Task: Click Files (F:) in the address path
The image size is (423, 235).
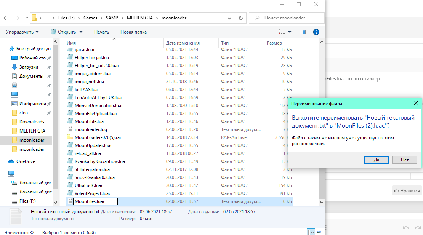Action: (x=66, y=18)
